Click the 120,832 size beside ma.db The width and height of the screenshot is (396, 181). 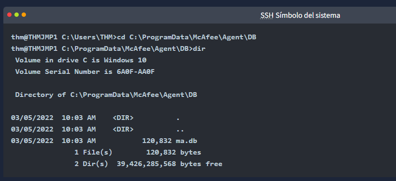pyautogui.click(x=157, y=141)
